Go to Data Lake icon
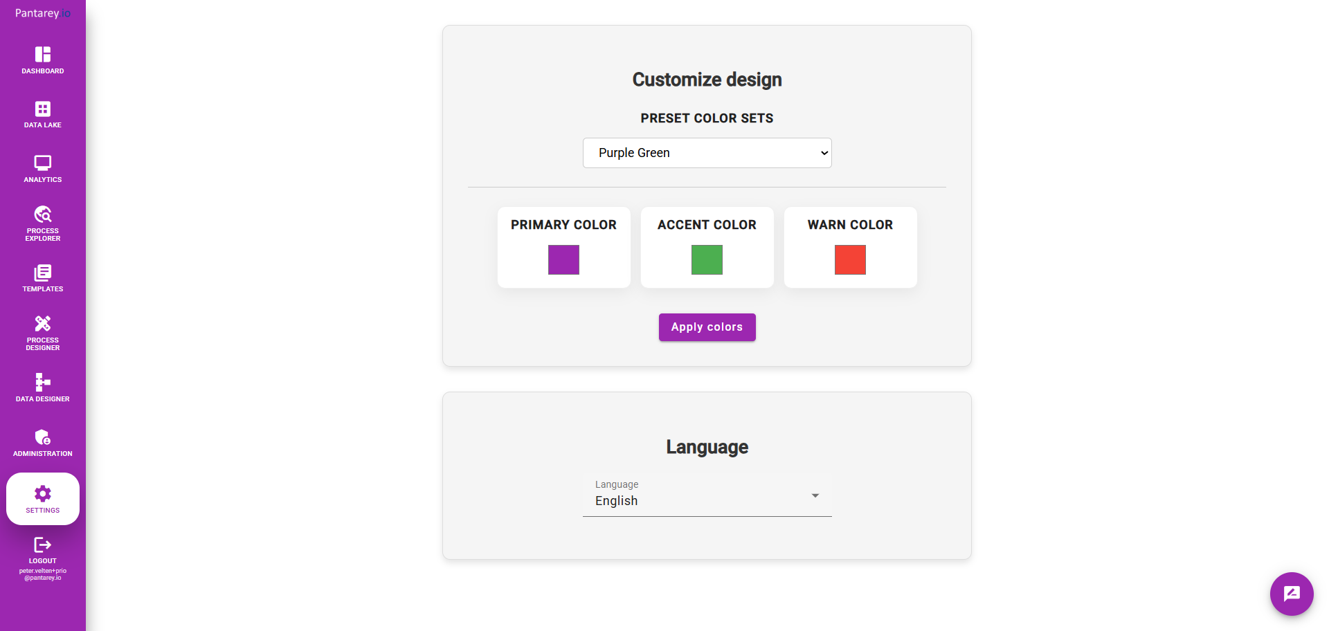1329x631 pixels. click(43, 109)
